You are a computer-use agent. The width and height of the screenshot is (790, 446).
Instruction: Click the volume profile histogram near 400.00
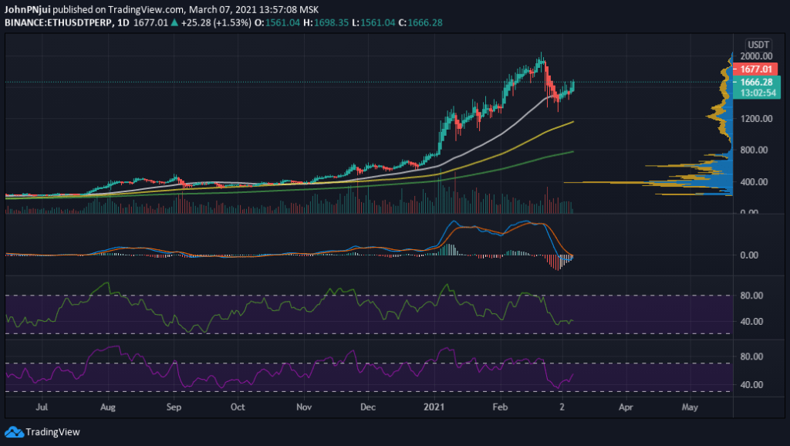679,183
